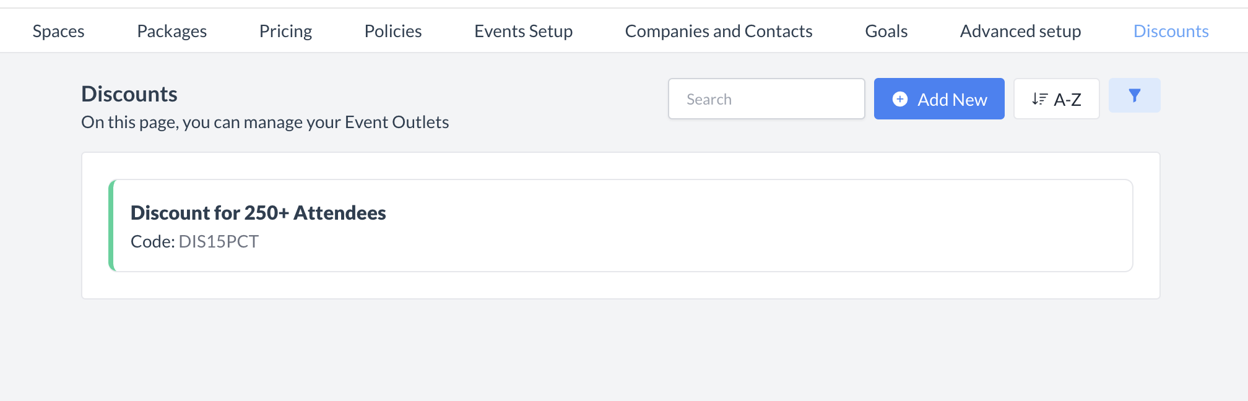Focus the Search input field

click(766, 99)
